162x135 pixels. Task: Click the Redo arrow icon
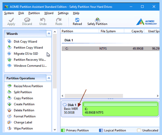coord(59,20)
